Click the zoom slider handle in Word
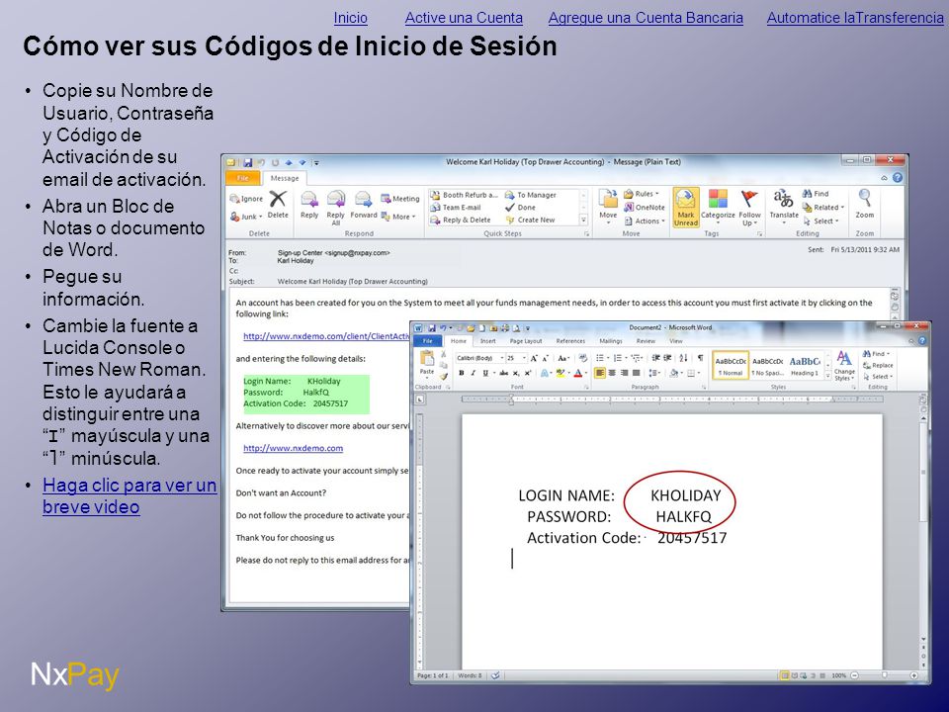This screenshot has width=949, height=712. 884,675
